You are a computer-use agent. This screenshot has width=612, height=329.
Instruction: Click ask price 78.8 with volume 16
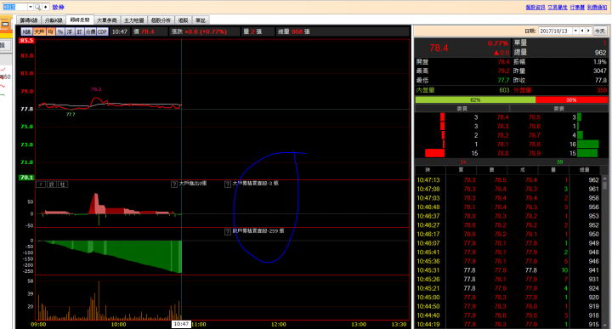point(535,145)
